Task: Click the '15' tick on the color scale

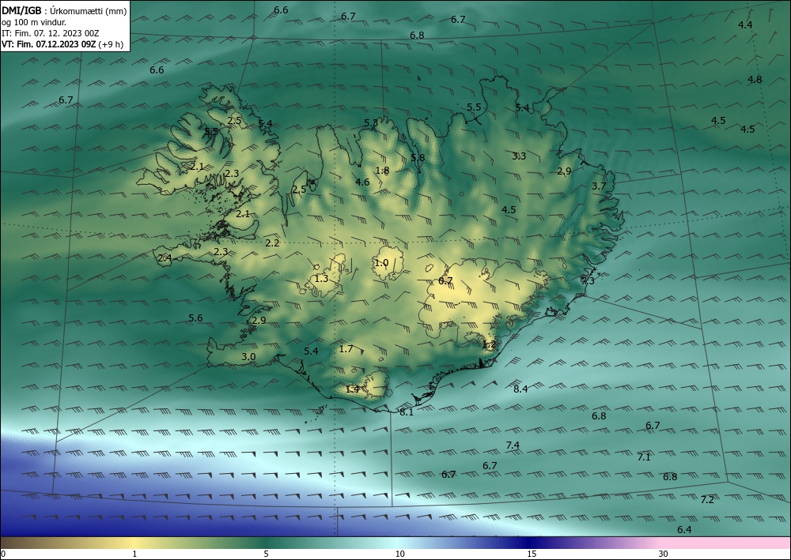Action: click(532, 554)
